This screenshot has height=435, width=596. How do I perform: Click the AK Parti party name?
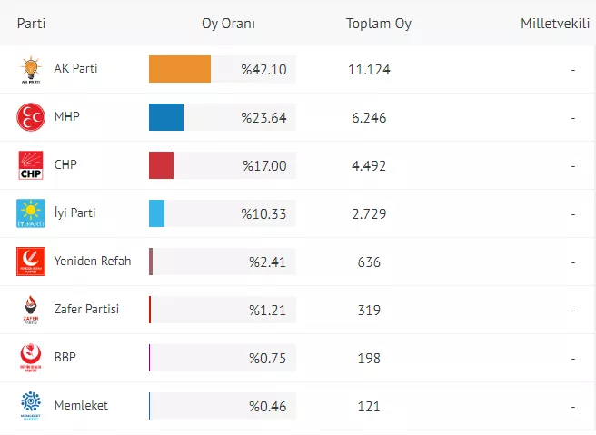click(76, 69)
